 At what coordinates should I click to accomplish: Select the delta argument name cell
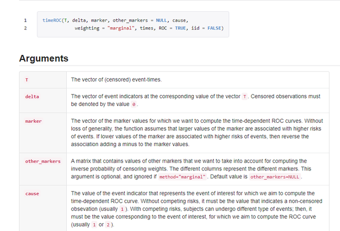32,96
